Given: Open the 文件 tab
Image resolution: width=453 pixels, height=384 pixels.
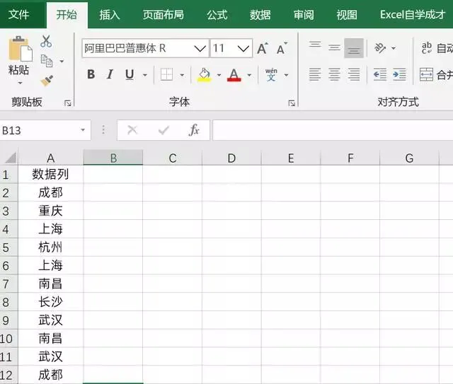Looking at the screenshot, I should click(x=19, y=14).
